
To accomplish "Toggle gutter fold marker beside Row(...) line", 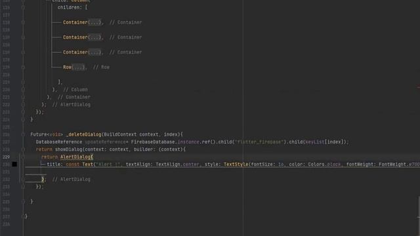I will [23, 67].
